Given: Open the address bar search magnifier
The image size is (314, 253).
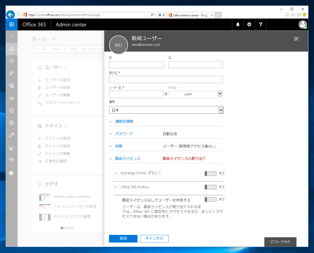Looking at the screenshot, I should coord(152,15).
